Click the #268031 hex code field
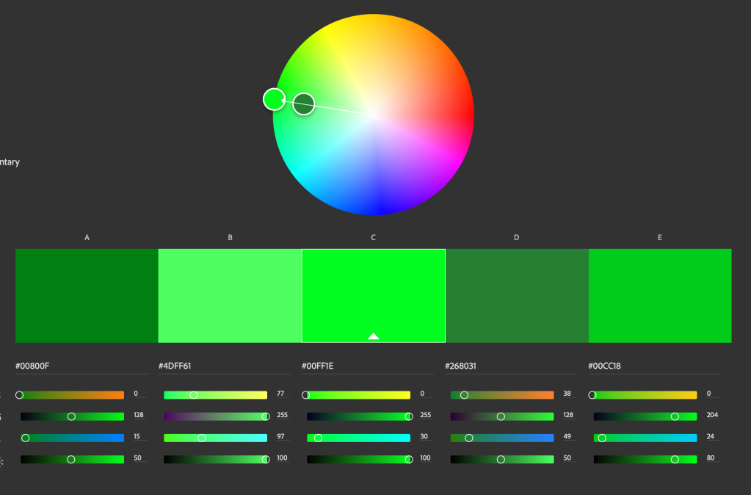The width and height of the screenshot is (751, 495). (510, 366)
